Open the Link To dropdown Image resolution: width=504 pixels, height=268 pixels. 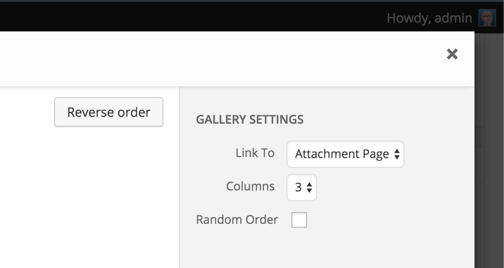[345, 154]
